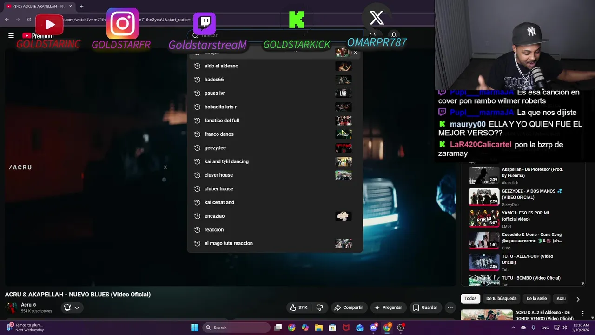Open options menu for ACRU & AL2 video
Screen dimensions: 595x335
(x=582, y=313)
